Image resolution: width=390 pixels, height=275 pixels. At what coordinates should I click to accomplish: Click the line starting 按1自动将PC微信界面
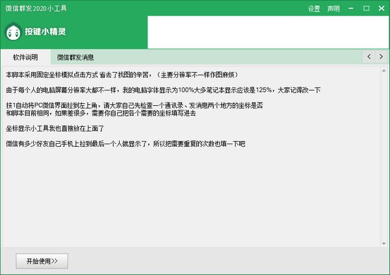point(135,105)
